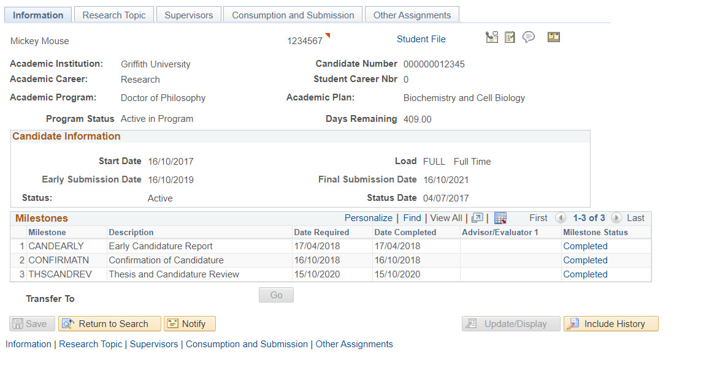Go to previous Milestones row arrow
Image resolution: width=701 pixels, height=376 pixels.
560,218
